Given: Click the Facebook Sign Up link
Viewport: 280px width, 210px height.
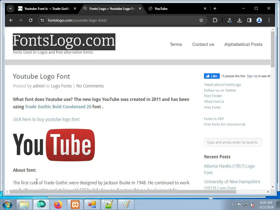Looking at the screenshot, I should pos(252,76).
